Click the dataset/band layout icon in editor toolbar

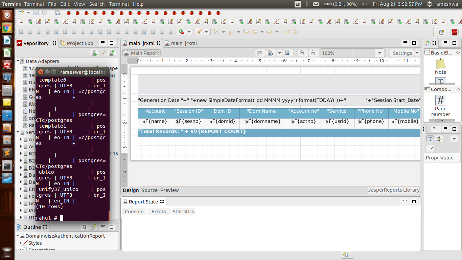259,53
